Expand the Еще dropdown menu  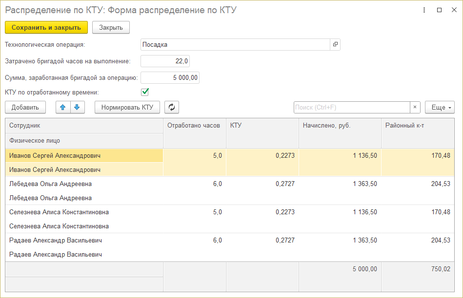pos(440,107)
